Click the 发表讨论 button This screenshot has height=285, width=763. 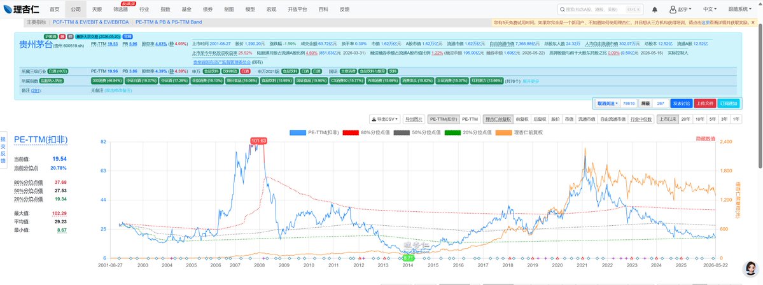[682, 103]
